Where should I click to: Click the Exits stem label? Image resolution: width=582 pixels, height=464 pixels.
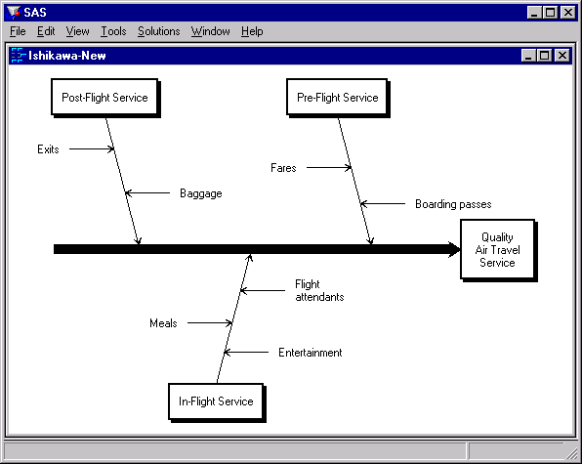pyautogui.click(x=48, y=149)
